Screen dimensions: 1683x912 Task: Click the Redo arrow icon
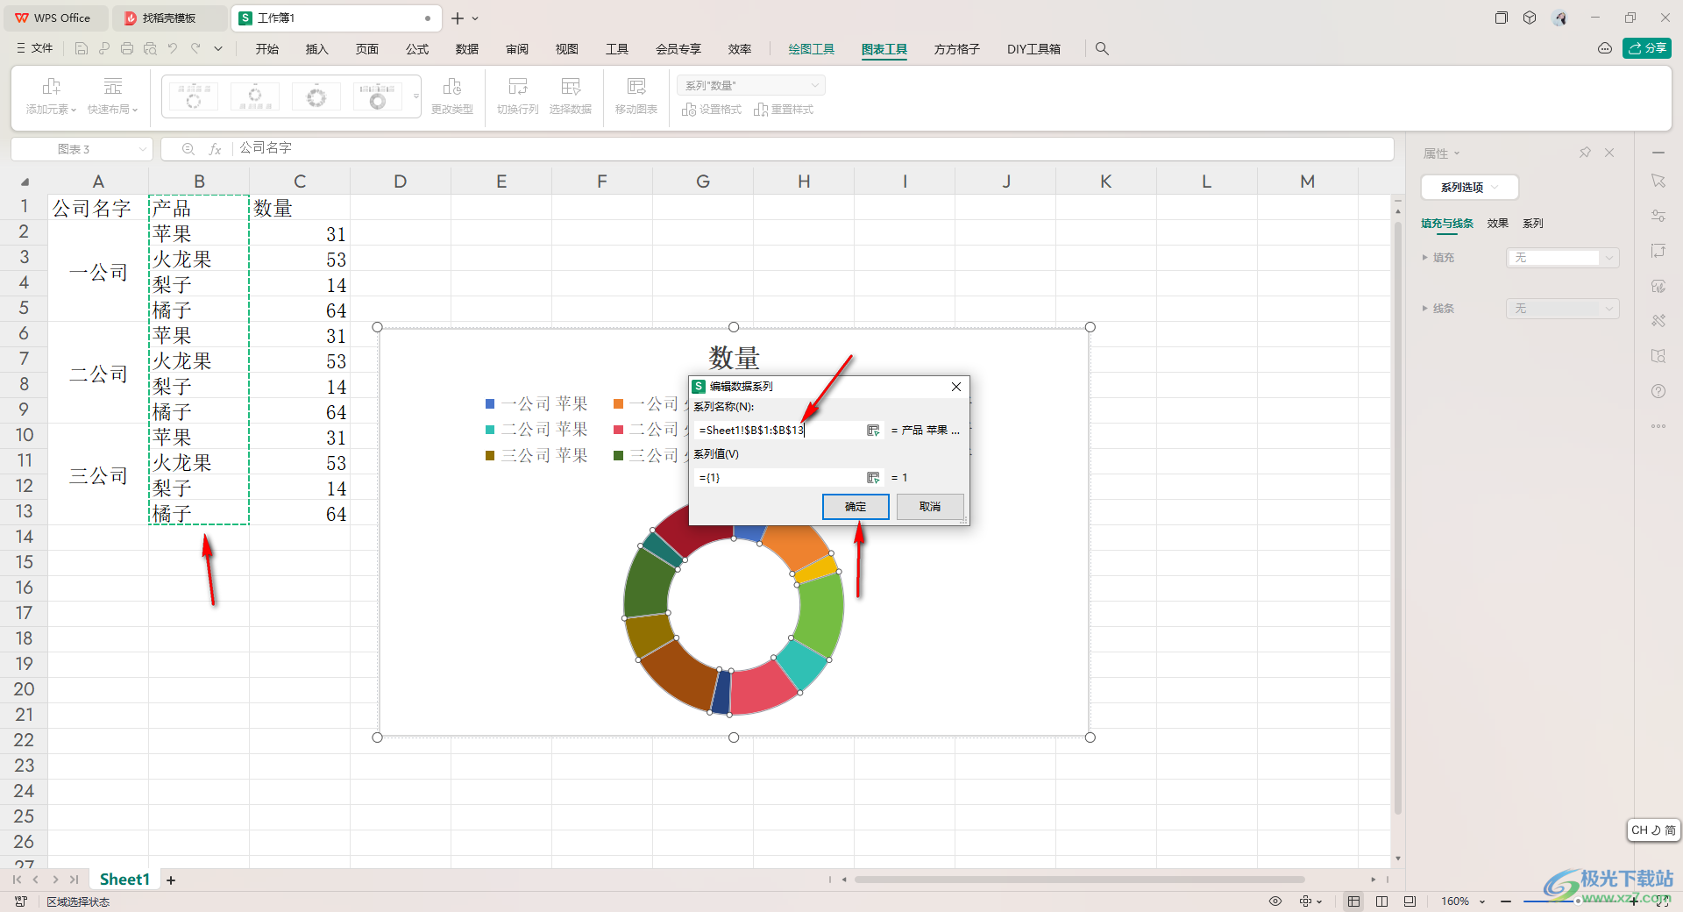point(195,49)
